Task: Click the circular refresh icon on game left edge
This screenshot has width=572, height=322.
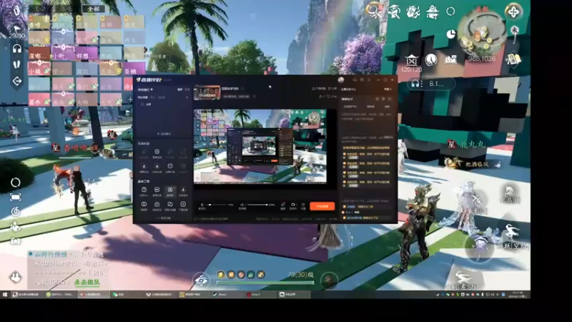Action: (x=15, y=182)
